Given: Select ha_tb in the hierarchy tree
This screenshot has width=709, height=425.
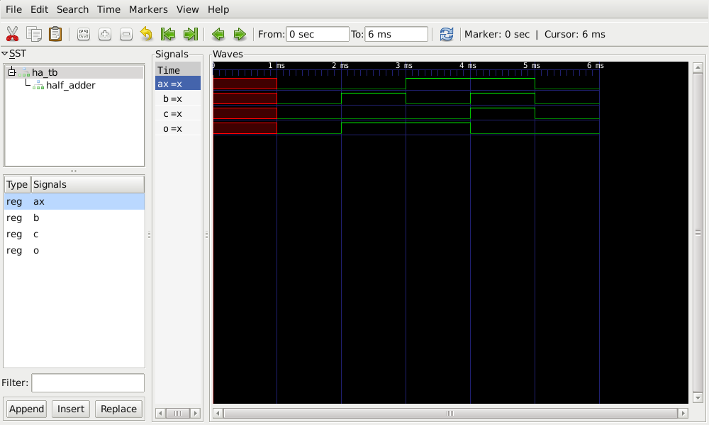Looking at the screenshot, I should [x=45, y=72].
